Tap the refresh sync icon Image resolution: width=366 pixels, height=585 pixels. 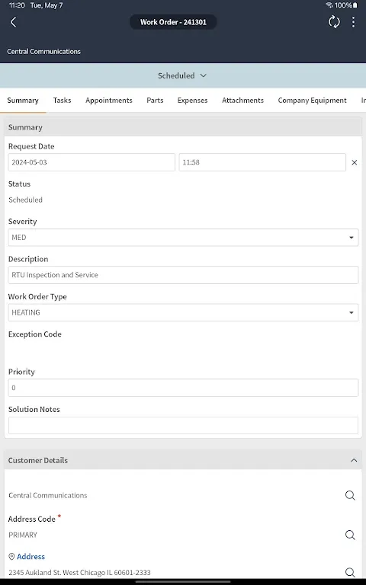point(334,22)
